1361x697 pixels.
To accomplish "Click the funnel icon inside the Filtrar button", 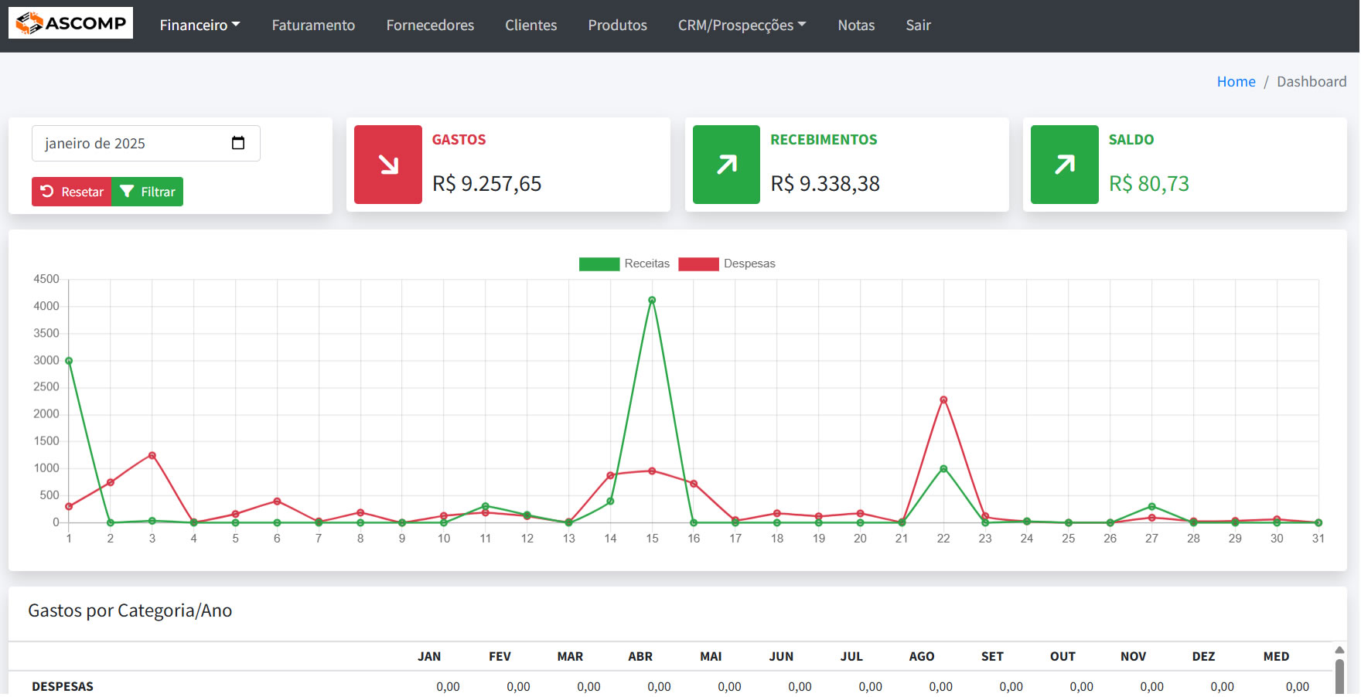I will click(126, 191).
